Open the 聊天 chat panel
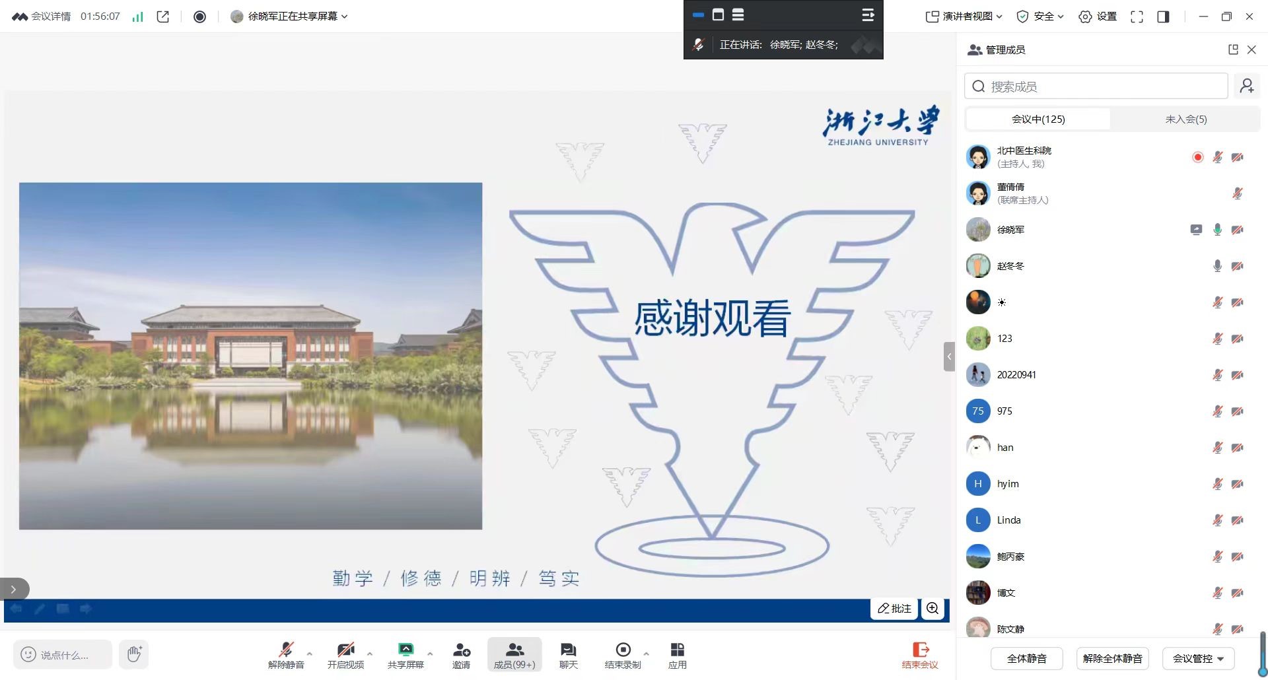The height and width of the screenshot is (680, 1268). coord(568,656)
